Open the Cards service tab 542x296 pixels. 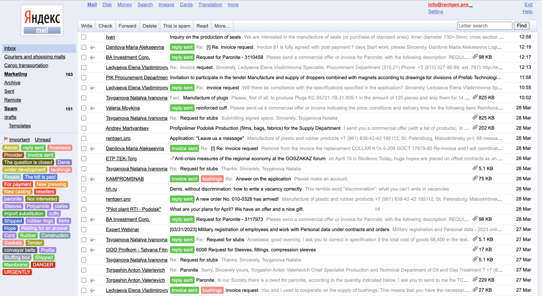point(186,5)
